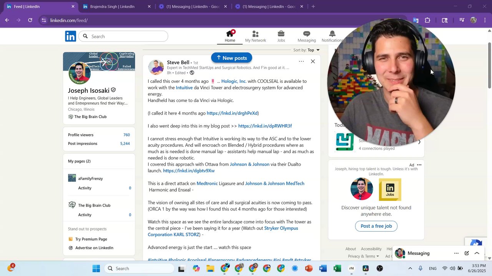Open the Chrome media controls icon
This screenshot has width=492, height=276.
462,20
